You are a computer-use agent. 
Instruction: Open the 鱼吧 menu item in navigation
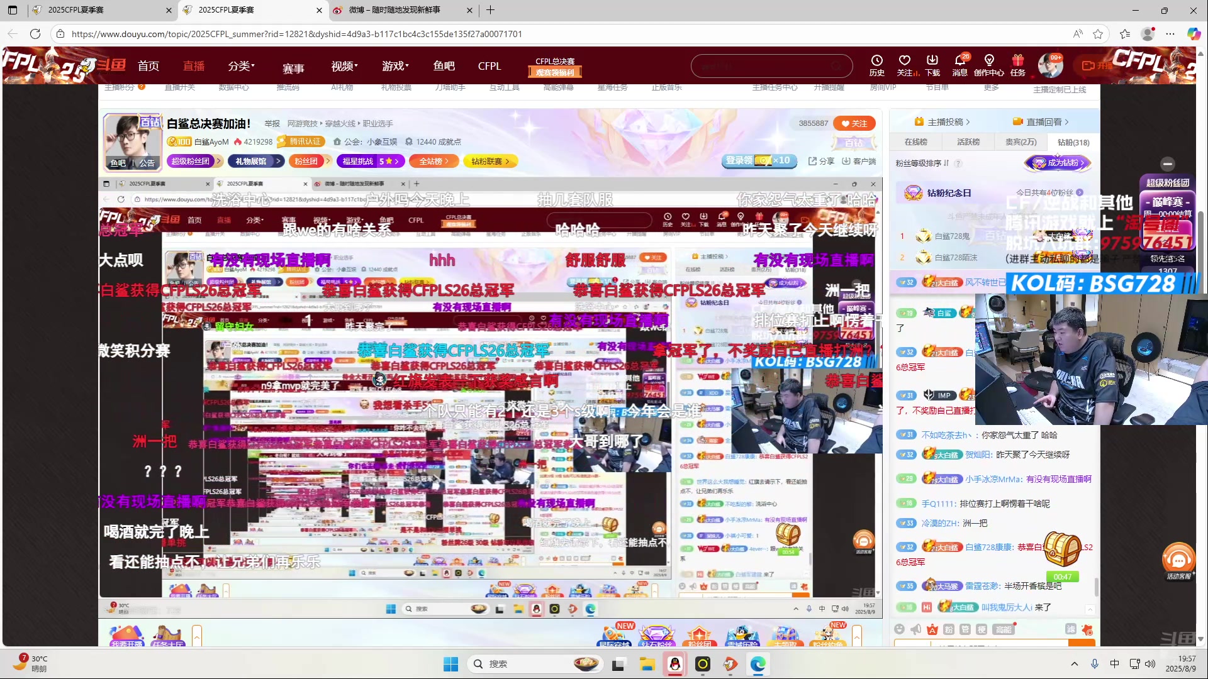pos(444,65)
